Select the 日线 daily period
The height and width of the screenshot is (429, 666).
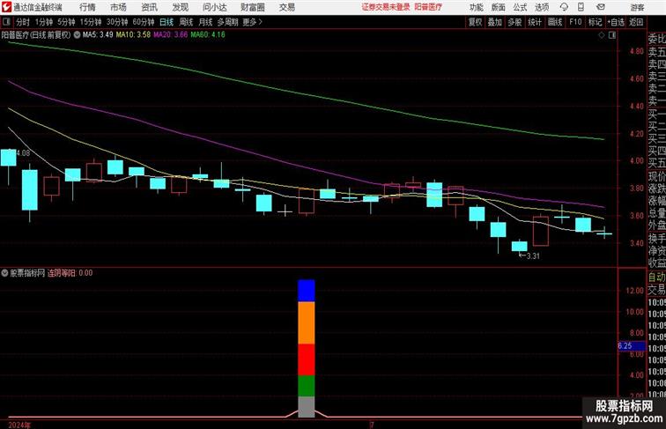(x=166, y=22)
